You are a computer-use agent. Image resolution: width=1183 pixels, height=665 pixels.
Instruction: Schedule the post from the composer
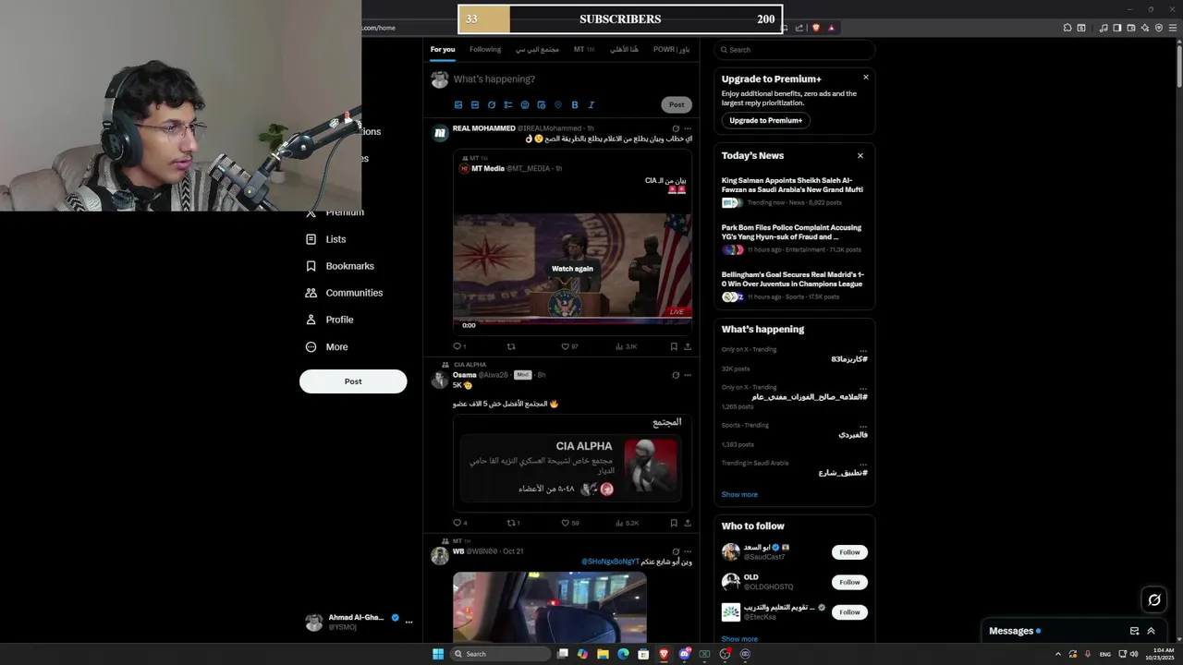point(542,105)
